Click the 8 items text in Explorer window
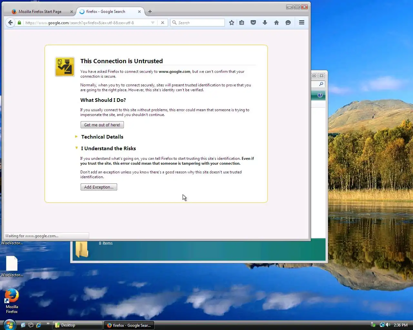Viewport: 413px width, 330px height. pos(106,243)
